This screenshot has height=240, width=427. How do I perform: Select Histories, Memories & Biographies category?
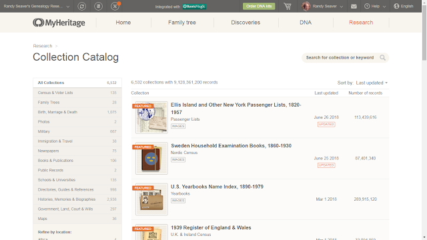[x=77, y=199]
